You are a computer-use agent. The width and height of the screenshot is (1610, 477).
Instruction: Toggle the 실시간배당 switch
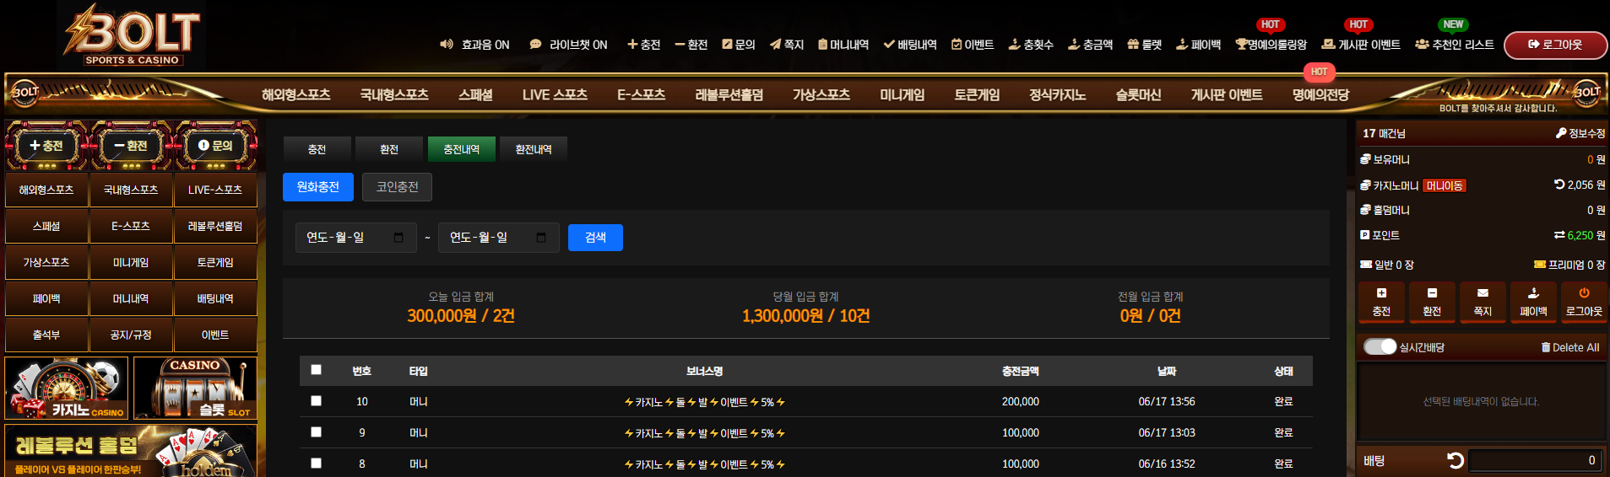(x=1380, y=346)
